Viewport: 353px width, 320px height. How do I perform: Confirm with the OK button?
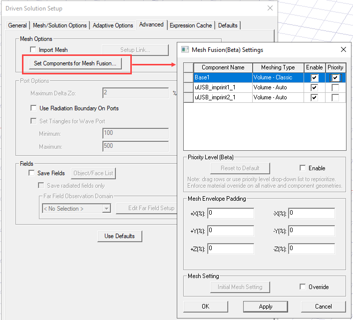pyautogui.click(x=206, y=307)
